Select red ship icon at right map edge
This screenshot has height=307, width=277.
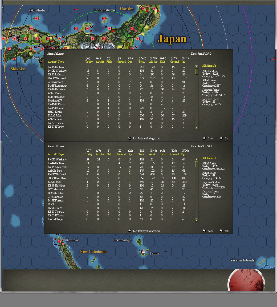pyautogui.click(x=272, y=59)
